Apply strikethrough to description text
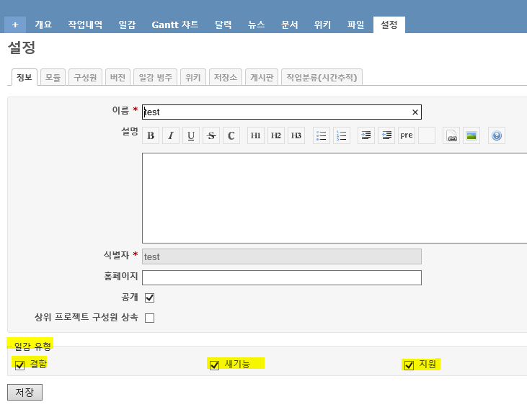Viewport: 527px width, 420px height. 211,135
